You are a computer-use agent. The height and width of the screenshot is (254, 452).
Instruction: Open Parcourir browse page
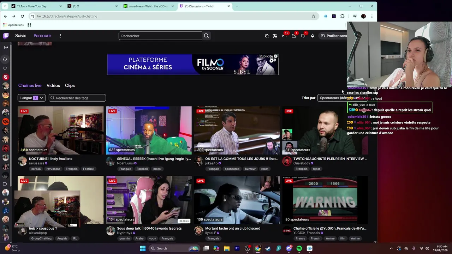(x=42, y=36)
